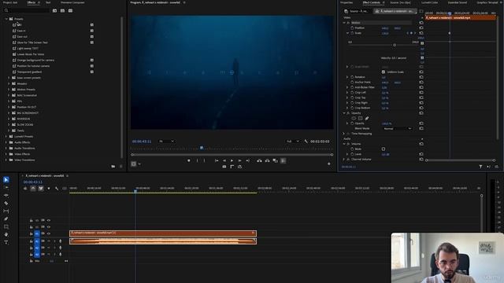This screenshot has height=283, width=504.
Task: Open the Premiere Composer tab
Action: point(72,2)
